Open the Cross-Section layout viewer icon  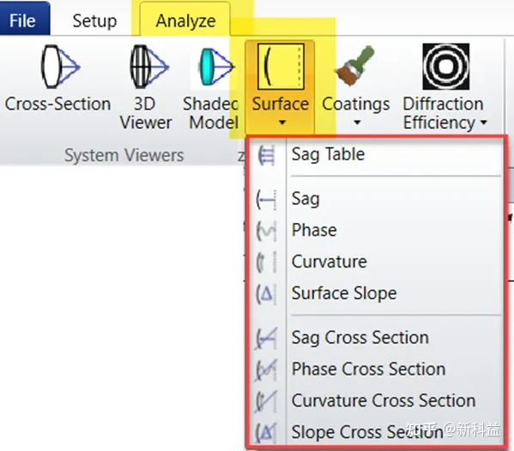pyautogui.click(x=60, y=67)
